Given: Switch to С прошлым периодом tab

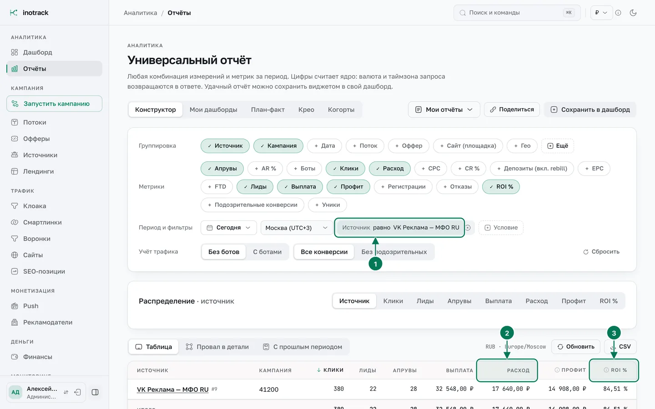Looking at the screenshot, I should point(302,347).
